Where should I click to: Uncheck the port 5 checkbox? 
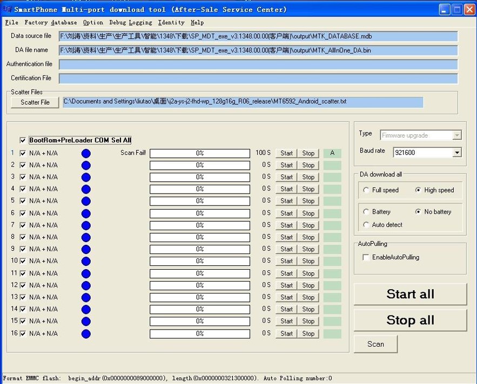click(23, 201)
